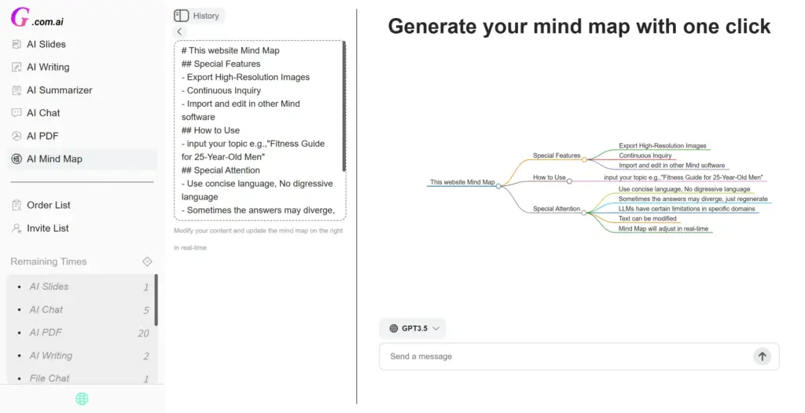Click the diamond icon beside Remaining Times
This screenshot has width=805, height=413.
(147, 261)
